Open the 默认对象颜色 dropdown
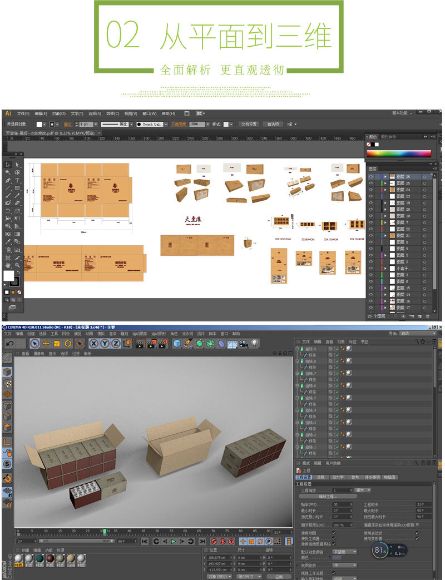445x580 pixels. coord(345,552)
